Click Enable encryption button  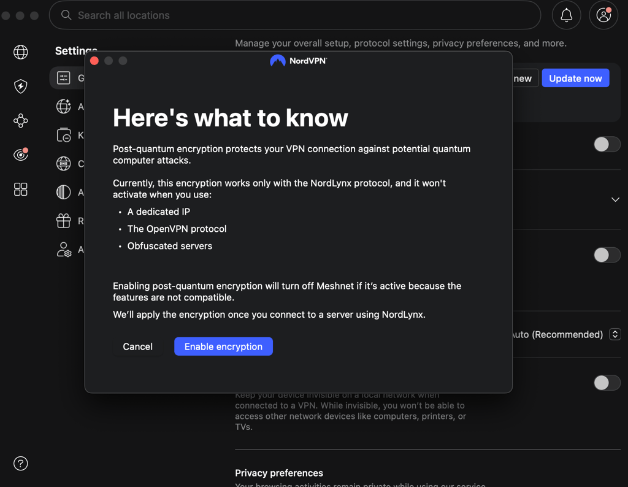coord(223,347)
